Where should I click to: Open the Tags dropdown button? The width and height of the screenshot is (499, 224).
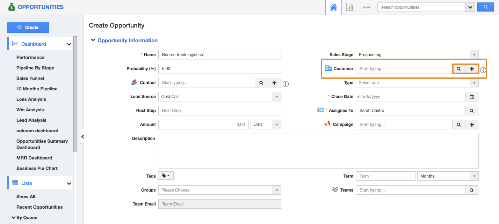(166, 176)
